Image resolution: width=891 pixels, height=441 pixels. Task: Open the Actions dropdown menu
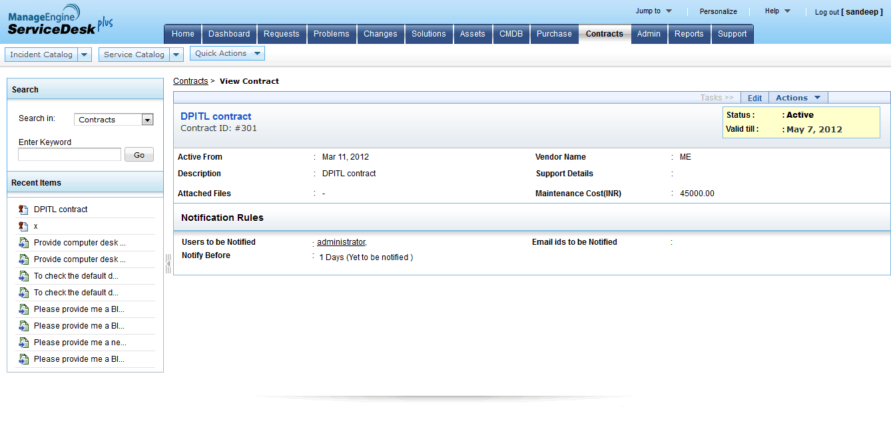point(798,98)
